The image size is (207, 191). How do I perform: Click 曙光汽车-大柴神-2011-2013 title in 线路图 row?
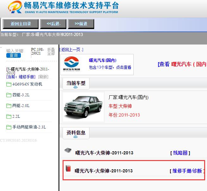point(104,153)
